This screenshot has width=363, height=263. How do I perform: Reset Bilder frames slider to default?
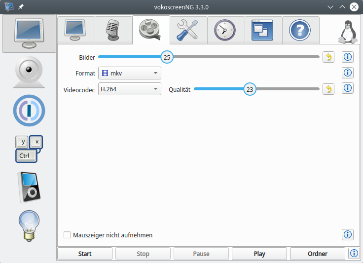click(x=328, y=57)
